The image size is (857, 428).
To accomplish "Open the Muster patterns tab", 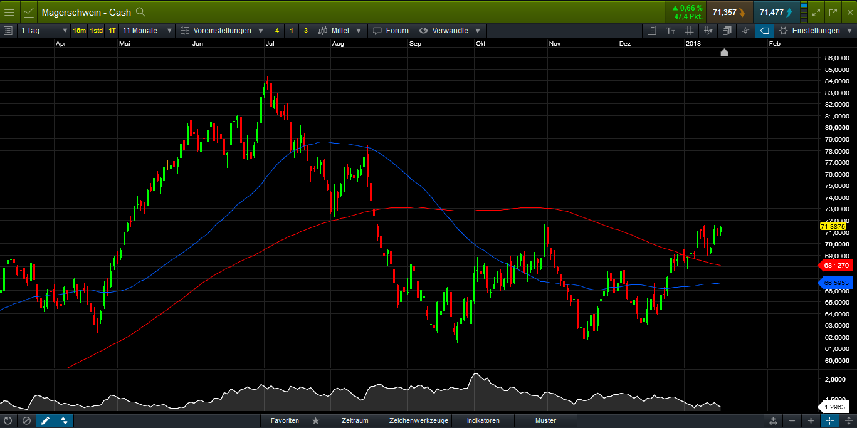I will tap(545, 420).
